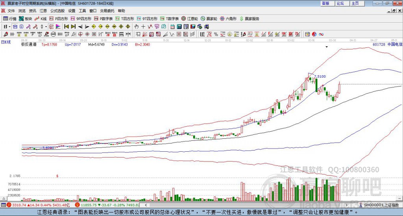Click the Tp=8.1768 indicator value

(x=49, y=45)
